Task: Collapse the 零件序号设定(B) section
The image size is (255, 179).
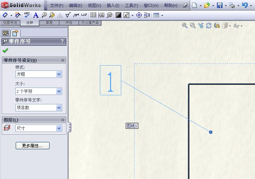Action: tap(63, 60)
